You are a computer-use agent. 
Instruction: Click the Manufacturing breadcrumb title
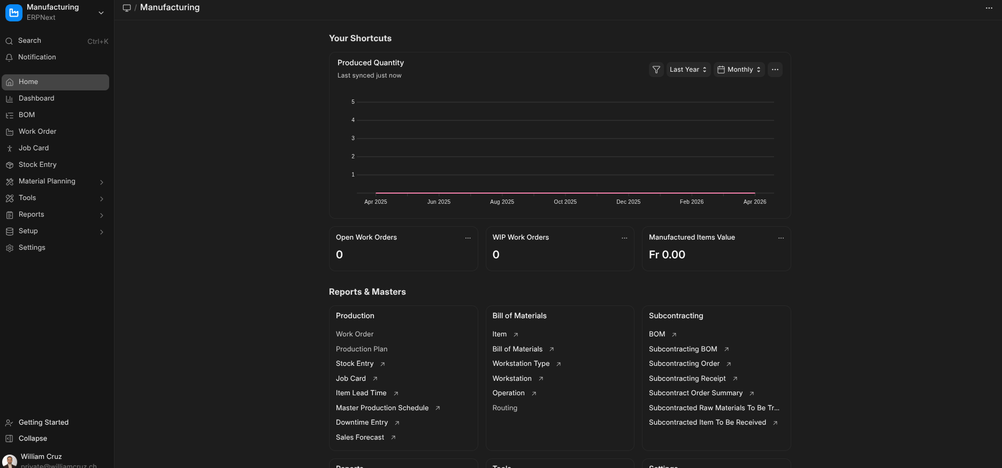[170, 7]
